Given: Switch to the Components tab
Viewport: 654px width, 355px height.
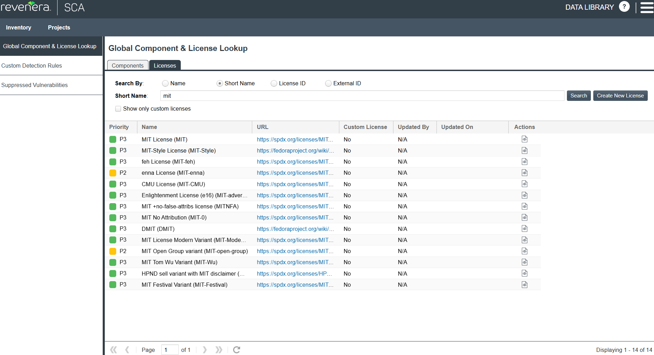Looking at the screenshot, I should (127, 66).
